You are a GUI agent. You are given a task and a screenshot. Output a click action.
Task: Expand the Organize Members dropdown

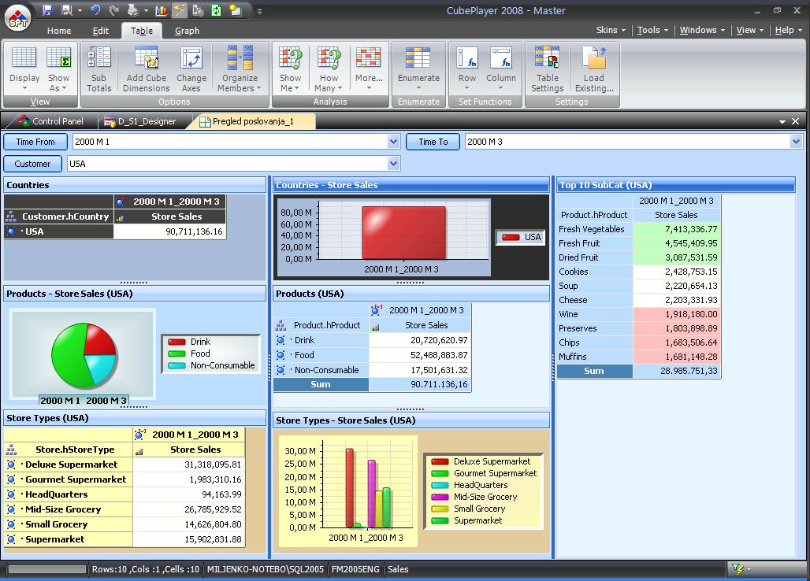(240, 68)
